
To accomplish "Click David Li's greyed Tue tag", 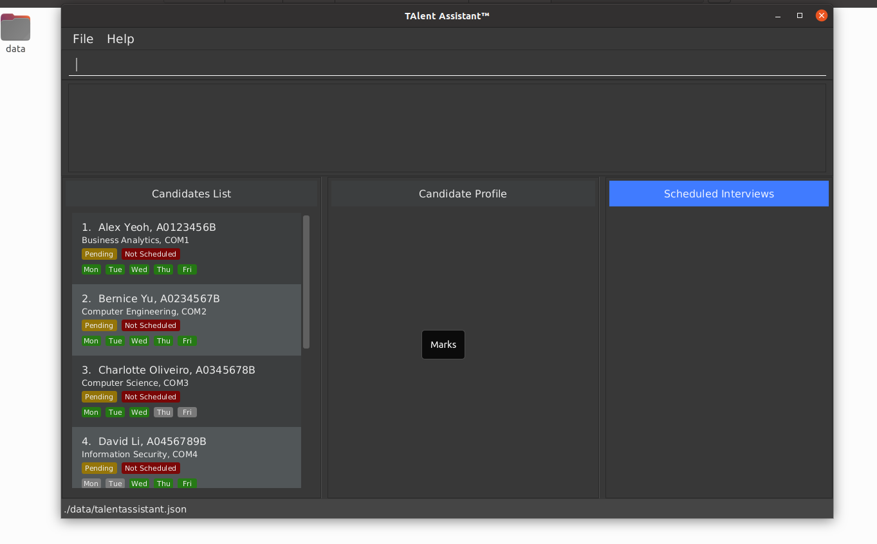I will 115,484.
